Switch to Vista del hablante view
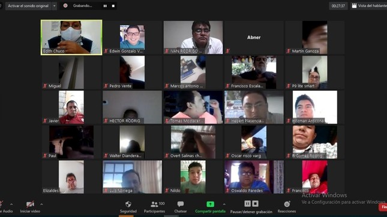This screenshot has width=387, height=217. (369, 5)
